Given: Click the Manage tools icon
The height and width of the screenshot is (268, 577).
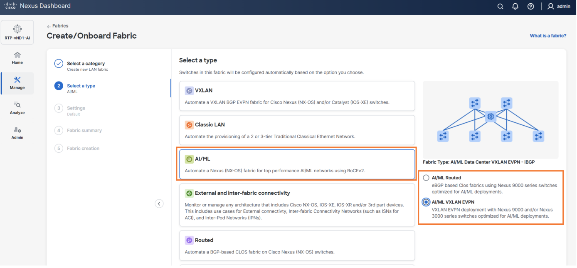Looking at the screenshot, I should tap(17, 79).
